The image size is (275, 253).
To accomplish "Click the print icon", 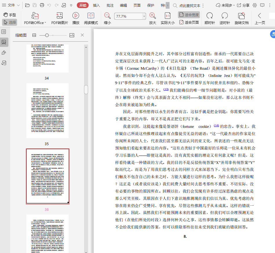I will tap(42, 5).
